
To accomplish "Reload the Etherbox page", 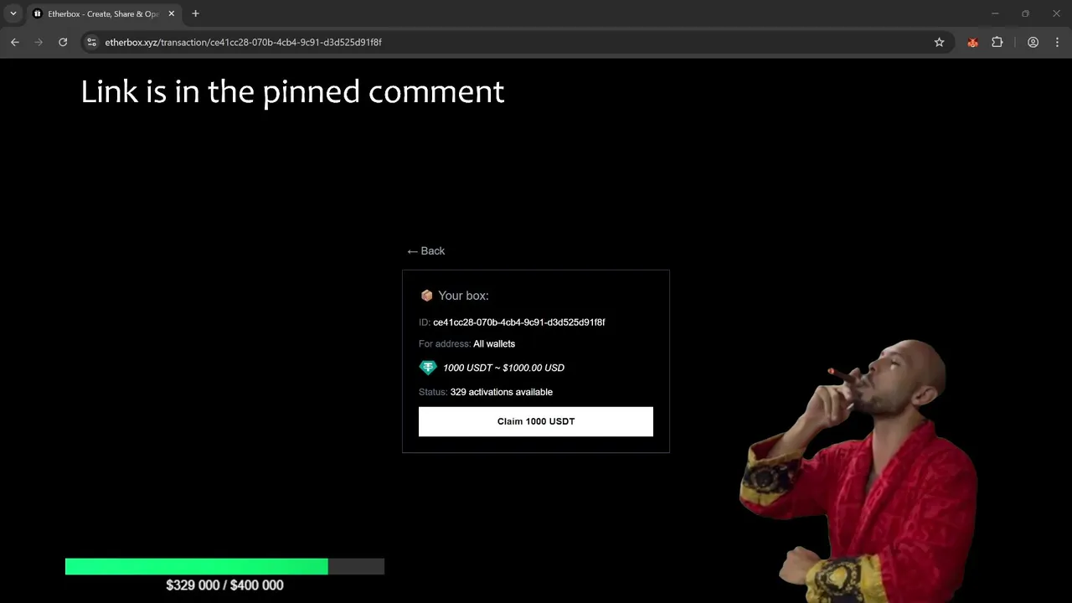I will pos(63,42).
